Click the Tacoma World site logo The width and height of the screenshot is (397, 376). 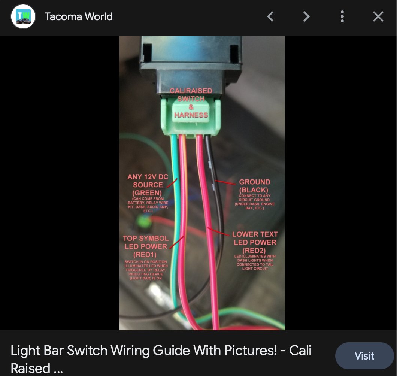click(x=23, y=16)
